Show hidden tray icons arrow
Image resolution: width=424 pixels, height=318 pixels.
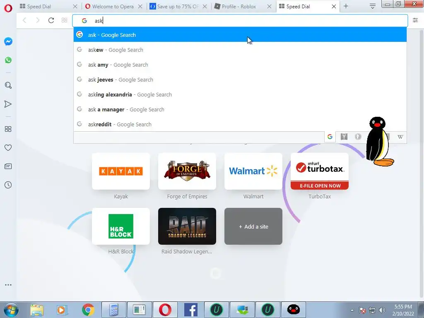[x=352, y=310]
